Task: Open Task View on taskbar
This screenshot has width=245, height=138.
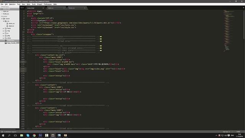Action: click(15, 135)
